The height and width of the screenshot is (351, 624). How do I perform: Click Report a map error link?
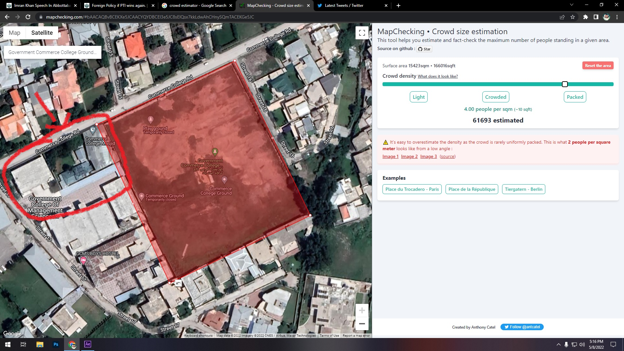[x=356, y=336]
